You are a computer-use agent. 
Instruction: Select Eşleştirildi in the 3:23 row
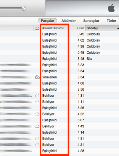[50, 65]
